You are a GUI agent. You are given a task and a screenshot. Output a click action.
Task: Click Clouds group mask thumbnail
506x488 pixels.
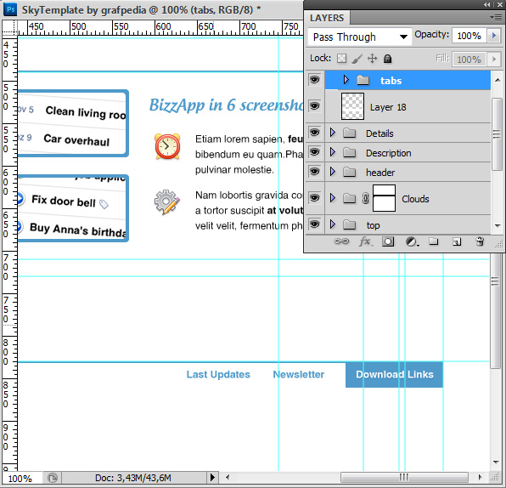point(384,198)
